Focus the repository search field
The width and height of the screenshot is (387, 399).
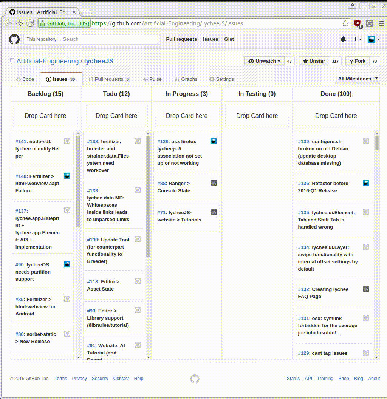pos(110,39)
